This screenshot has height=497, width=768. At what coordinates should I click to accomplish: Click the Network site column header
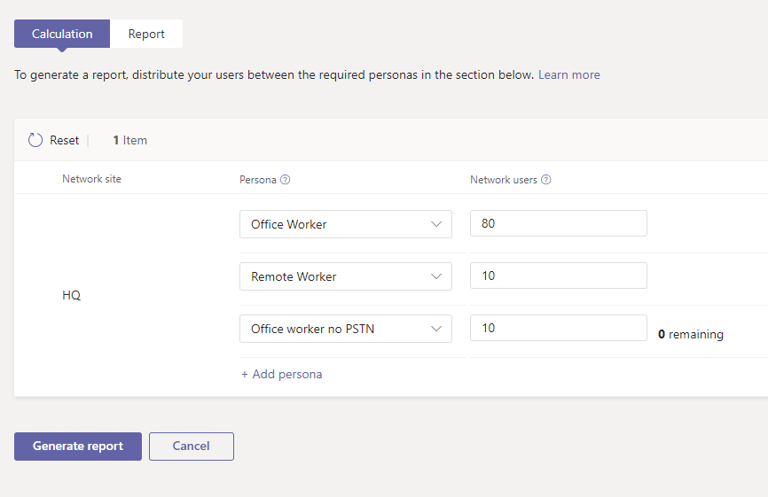[91, 179]
